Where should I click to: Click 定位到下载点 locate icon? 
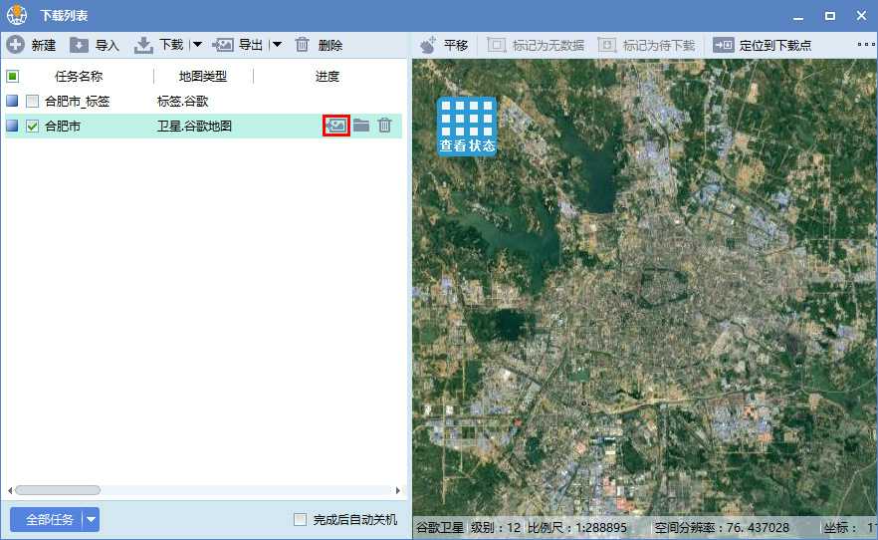[x=724, y=45]
